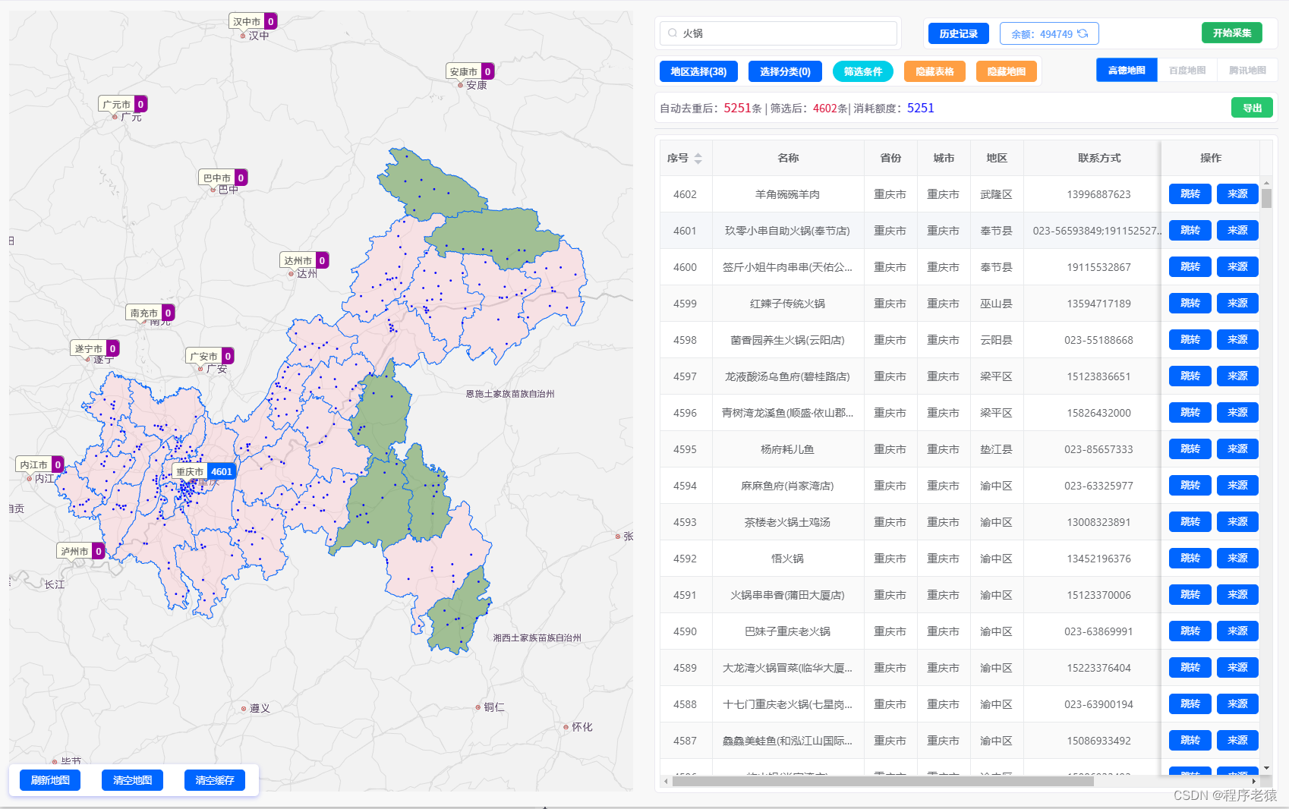Select 巫山县 district cell
1289x809 pixels.
pos(996,304)
